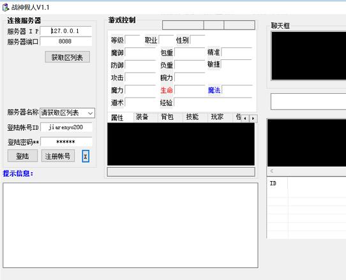The image size is (346, 280).
Task: Click the ID column header
Action: [277, 184]
